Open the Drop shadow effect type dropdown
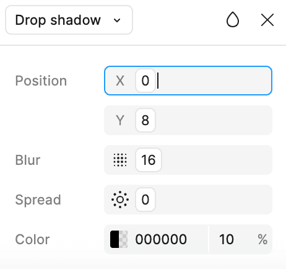Screen dimensions: 286x269 pos(69,20)
